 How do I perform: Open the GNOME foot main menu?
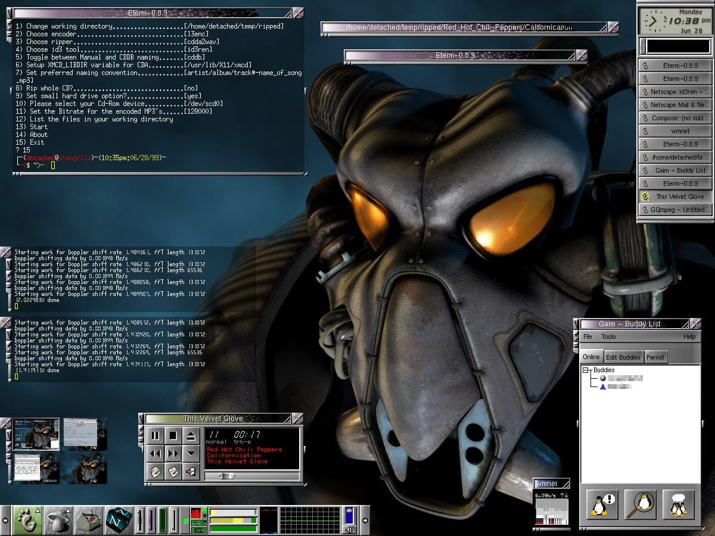27,521
